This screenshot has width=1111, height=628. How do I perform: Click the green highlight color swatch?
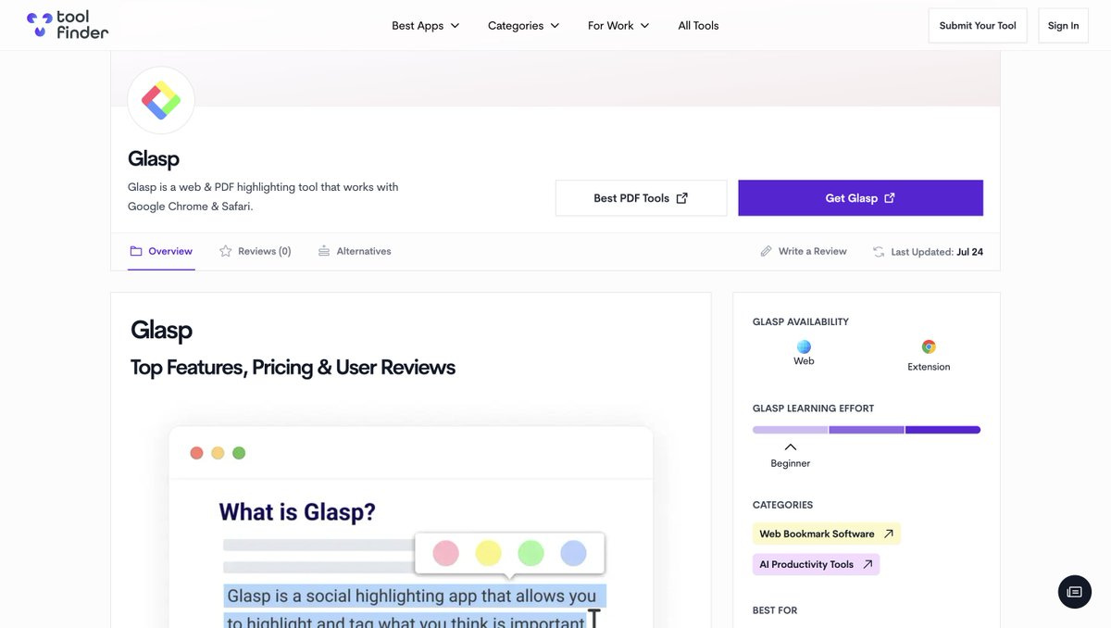tap(531, 553)
